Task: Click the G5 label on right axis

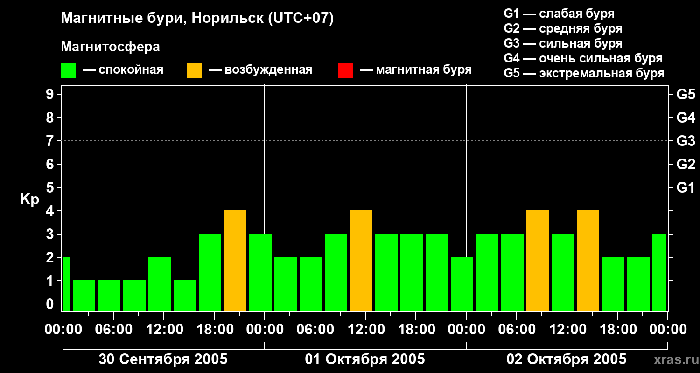Action: tap(686, 94)
